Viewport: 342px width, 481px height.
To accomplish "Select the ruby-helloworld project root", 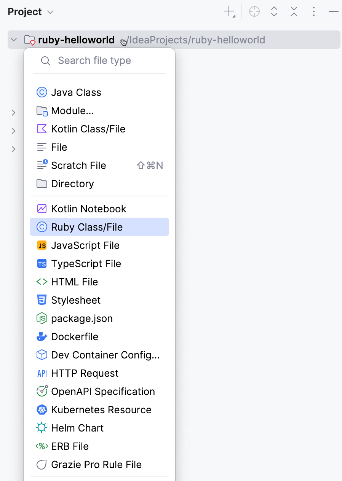I will coord(76,40).
